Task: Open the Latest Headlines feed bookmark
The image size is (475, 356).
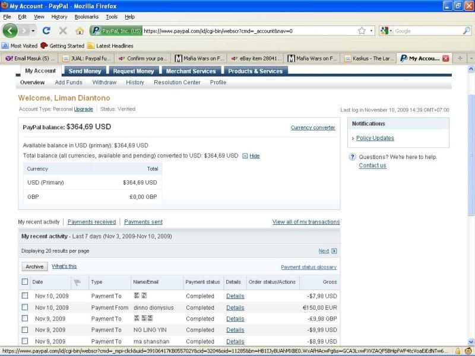Action: click(x=110, y=46)
